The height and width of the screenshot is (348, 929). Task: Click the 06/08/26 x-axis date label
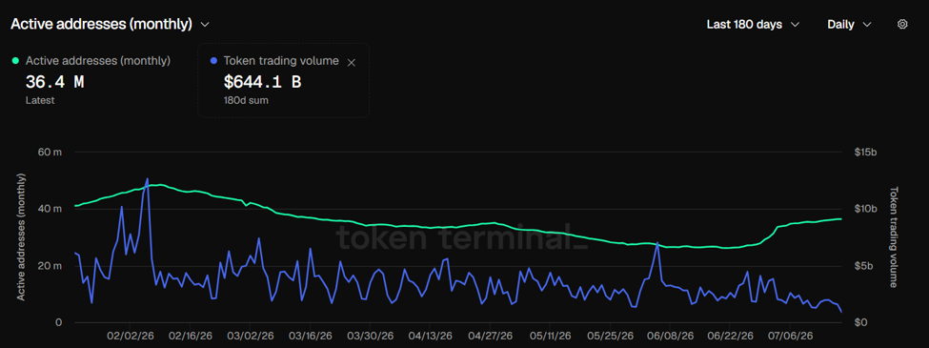[670, 336]
